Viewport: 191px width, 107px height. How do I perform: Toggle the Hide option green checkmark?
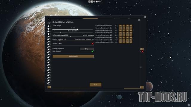coord(93,51)
